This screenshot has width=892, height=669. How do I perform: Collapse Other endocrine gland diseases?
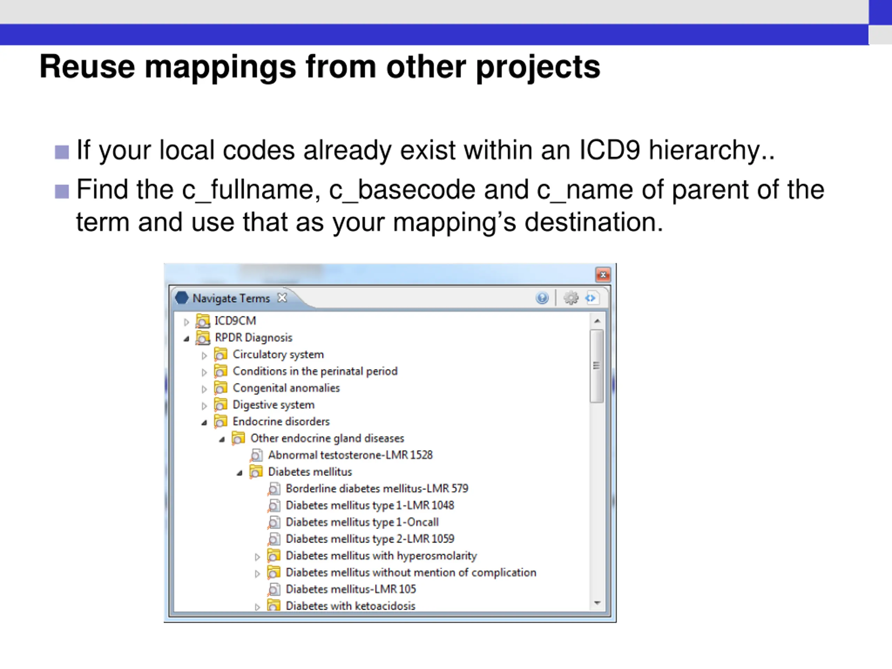[x=222, y=439]
